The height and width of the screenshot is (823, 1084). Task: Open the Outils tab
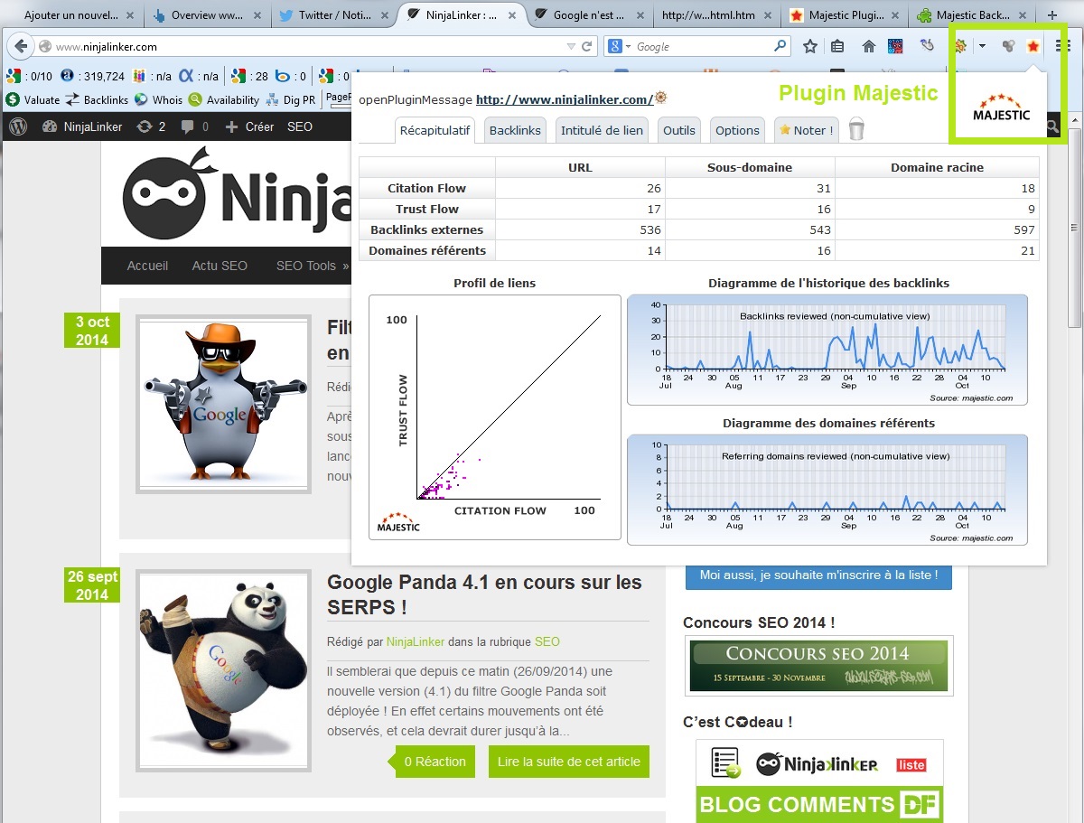coord(679,130)
